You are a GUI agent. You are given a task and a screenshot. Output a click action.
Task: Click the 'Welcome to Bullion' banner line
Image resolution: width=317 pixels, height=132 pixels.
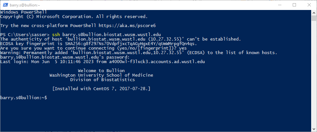pos(101,71)
